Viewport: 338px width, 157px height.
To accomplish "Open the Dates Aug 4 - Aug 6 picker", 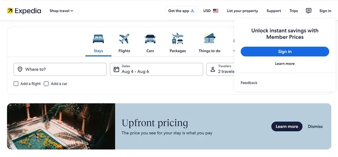I will (x=156, y=69).
